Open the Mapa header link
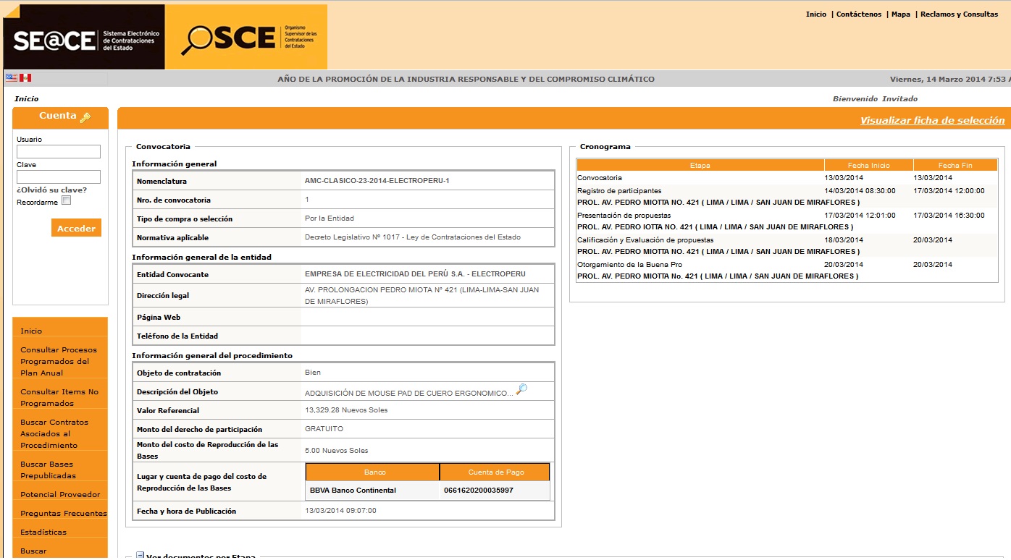 point(901,14)
